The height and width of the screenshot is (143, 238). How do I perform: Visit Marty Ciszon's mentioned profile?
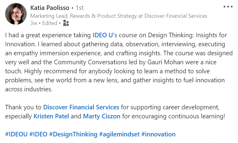pos(101,116)
